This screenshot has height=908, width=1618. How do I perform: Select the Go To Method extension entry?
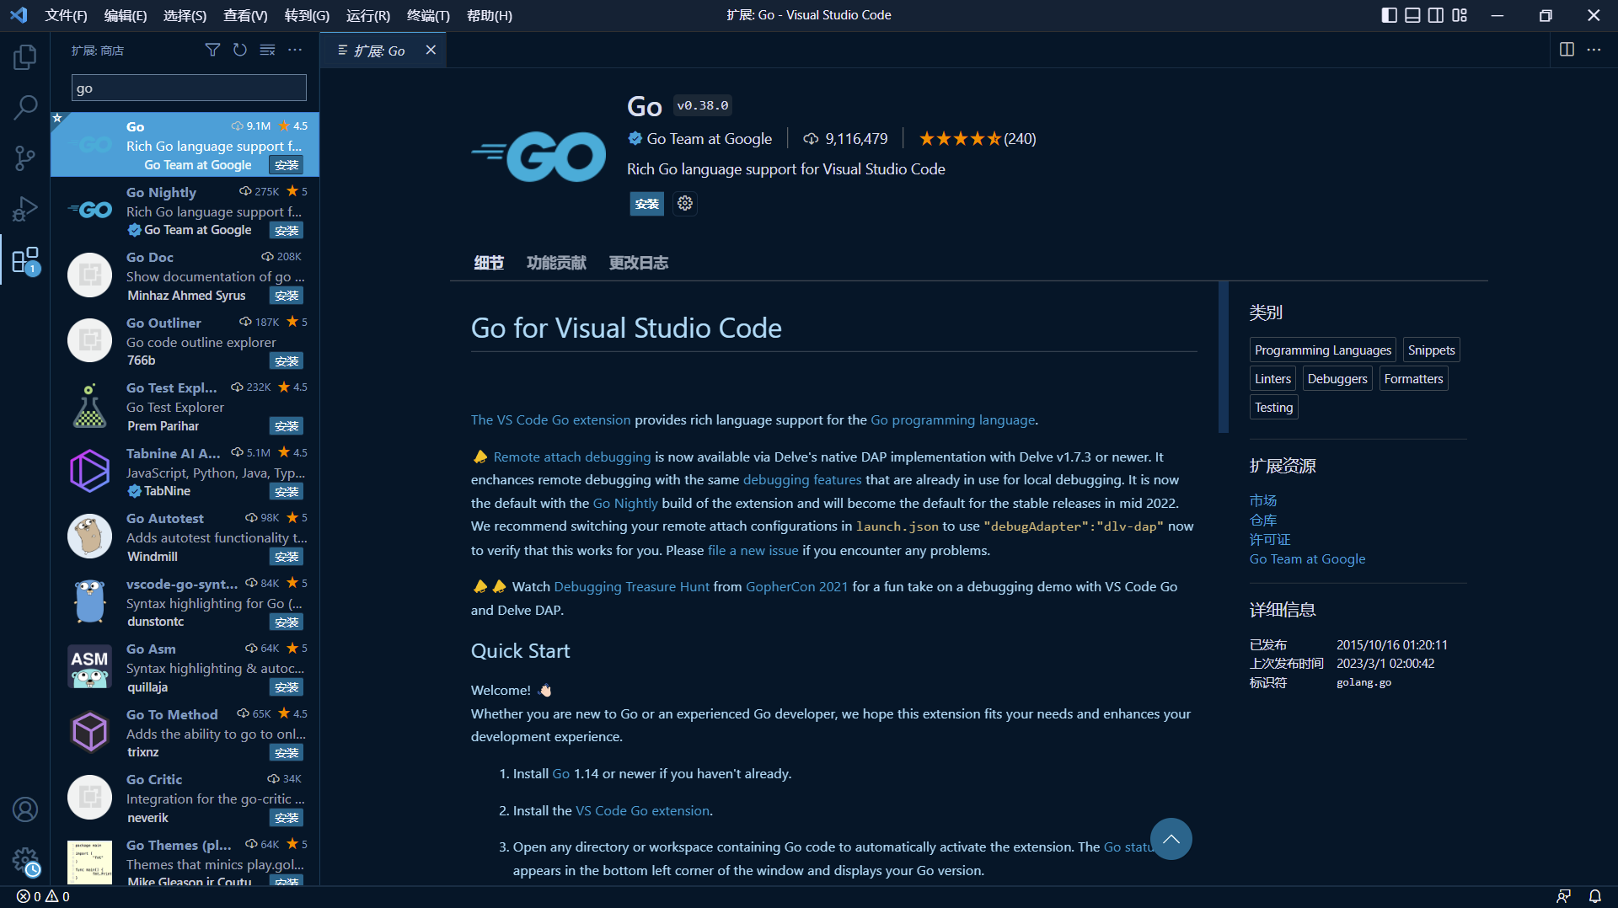pos(185,733)
